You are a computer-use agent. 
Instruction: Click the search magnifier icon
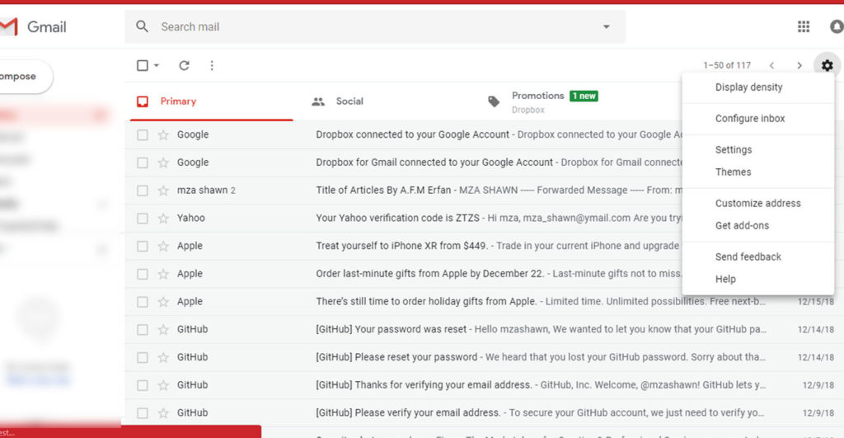pos(142,26)
